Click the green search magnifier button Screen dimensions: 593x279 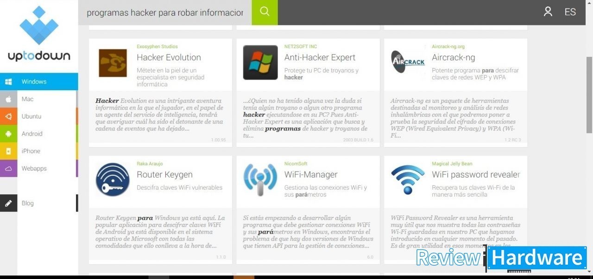pyautogui.click(x=265, y=12)
